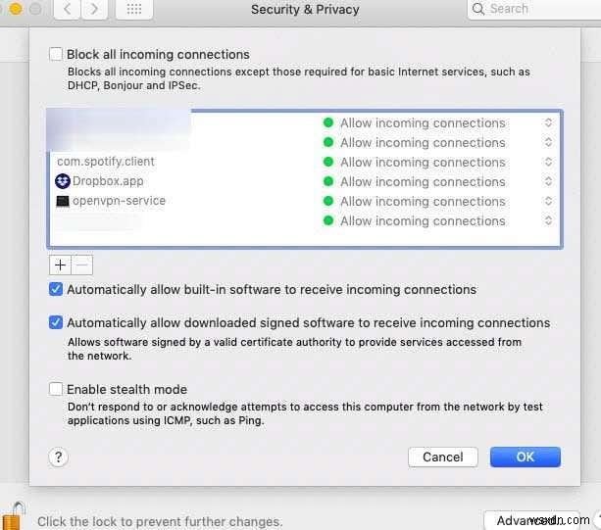Go forward with the right arrow button

[x=96, y=10]
